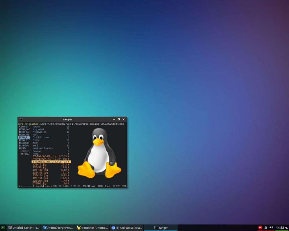Select the Macro directory

click(x=51, y=127)
